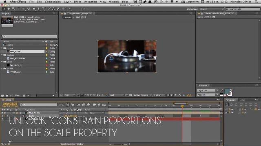Toggle Live Update in the timeline
This screenshot has height=146, width=261.
[x=68, y=105]
